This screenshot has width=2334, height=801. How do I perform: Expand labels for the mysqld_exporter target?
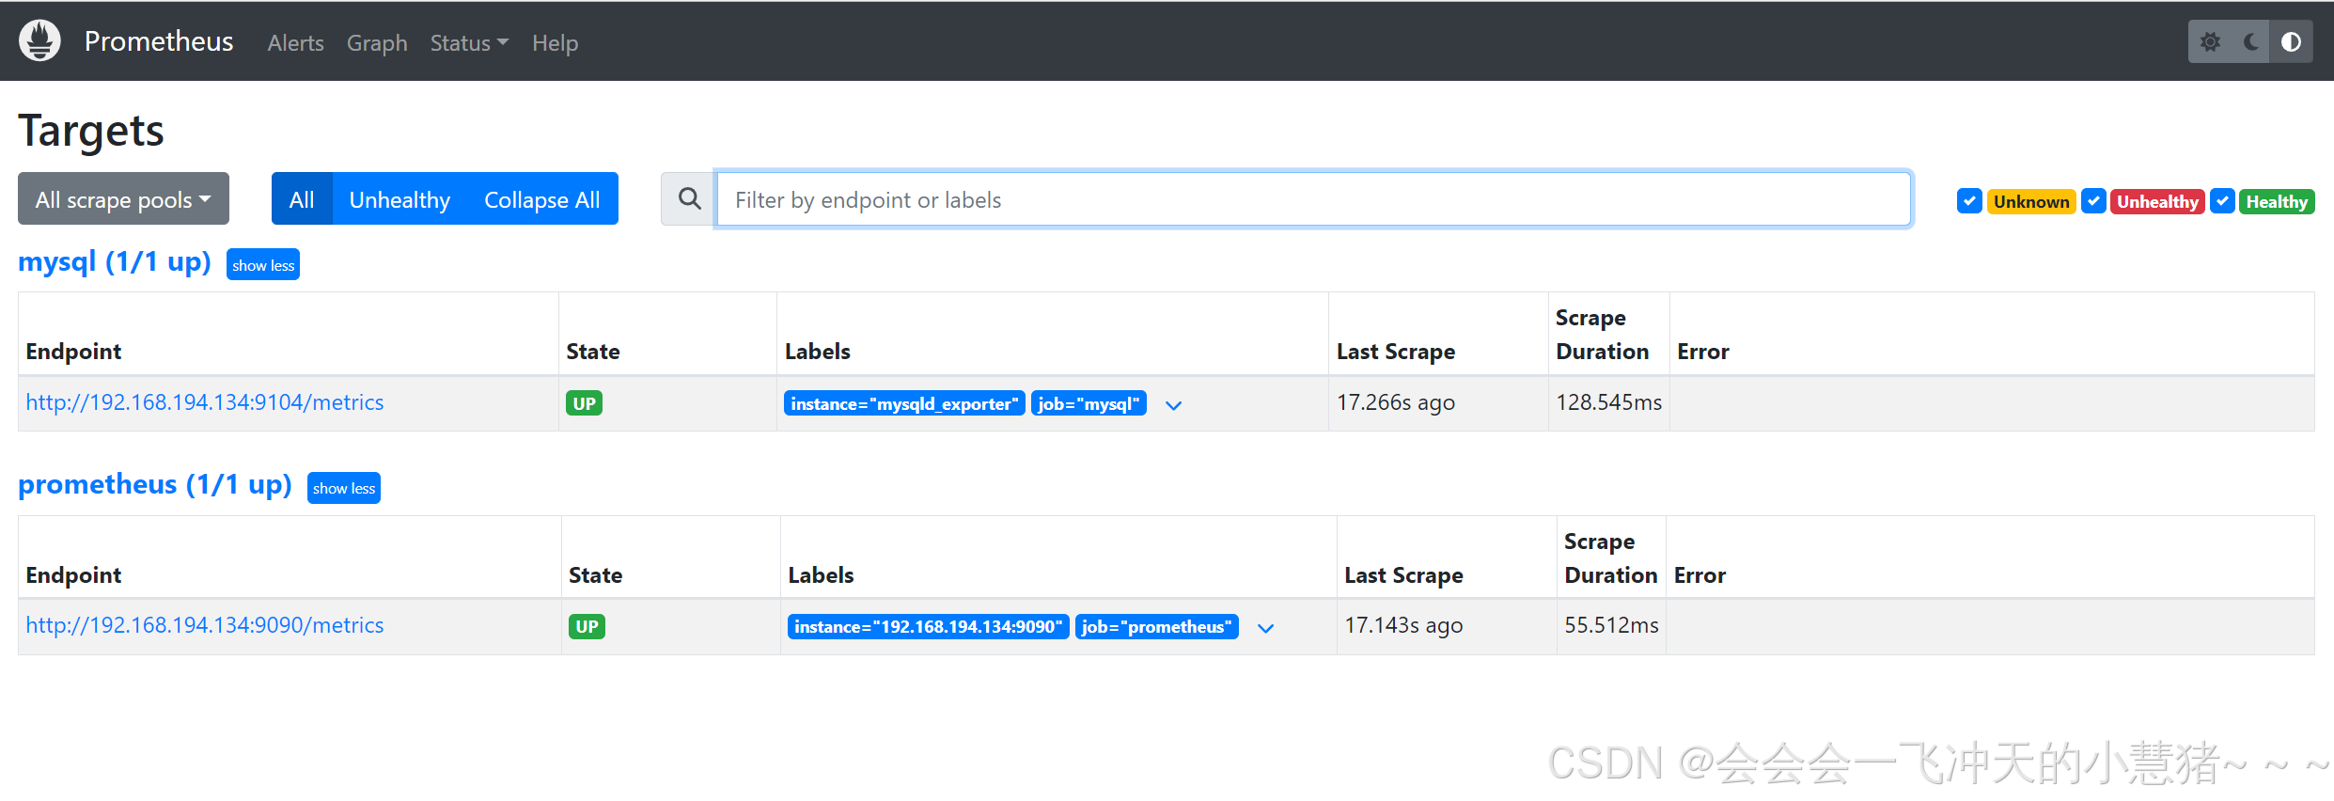1173,405
